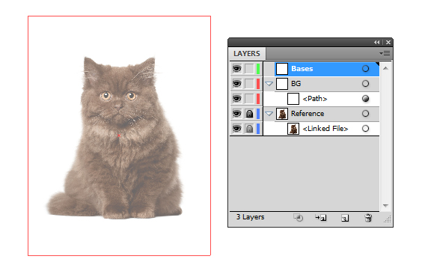Click the red center point on kitten
Viewport: 422px width, 274px height.
click(x=119, y=136)
